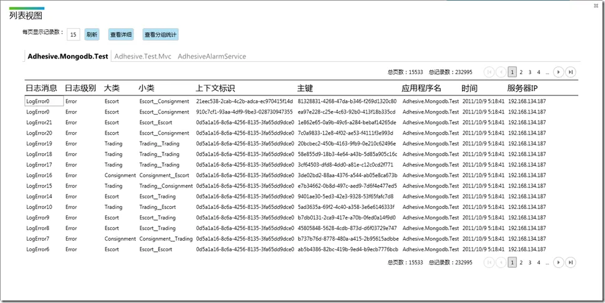
Task: Click Error level in LogError6 row
Action: tap(71, 249)
